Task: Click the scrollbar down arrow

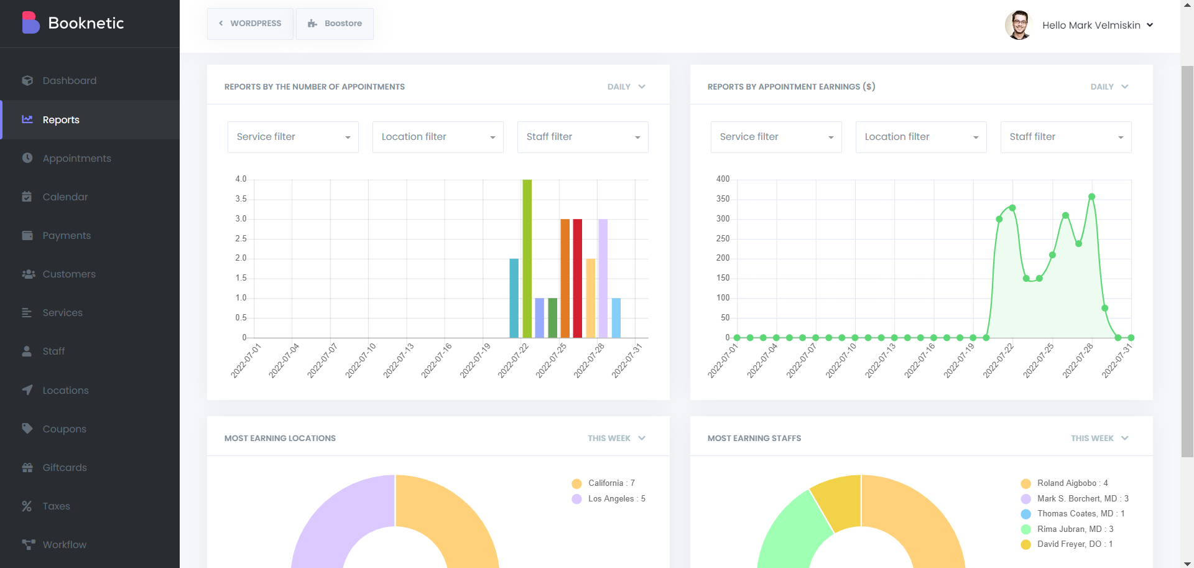Action: coord(1187,563)
